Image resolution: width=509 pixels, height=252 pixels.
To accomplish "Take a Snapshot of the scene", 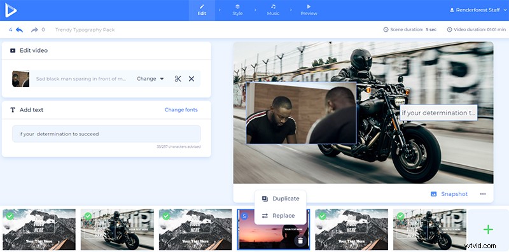I will (449, 194).
